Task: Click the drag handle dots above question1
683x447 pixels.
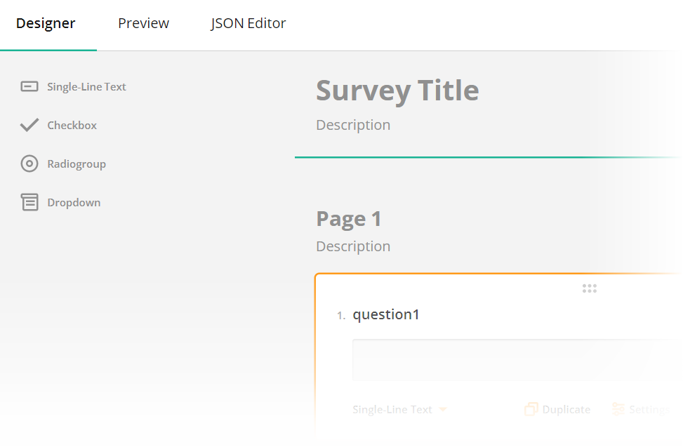Action: [x=590, y=288]
